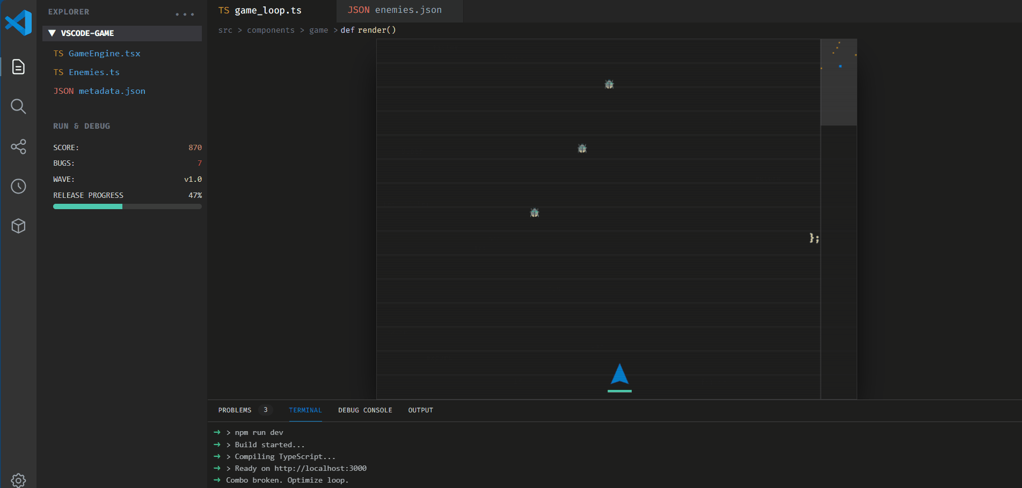Click the components breadcrumb segment

point(271,30)
